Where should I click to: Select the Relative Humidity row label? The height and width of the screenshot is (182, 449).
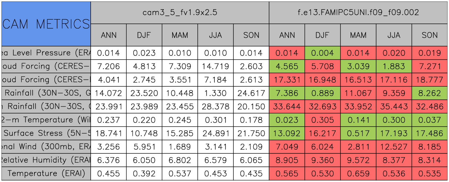click(x=46, y=160)
